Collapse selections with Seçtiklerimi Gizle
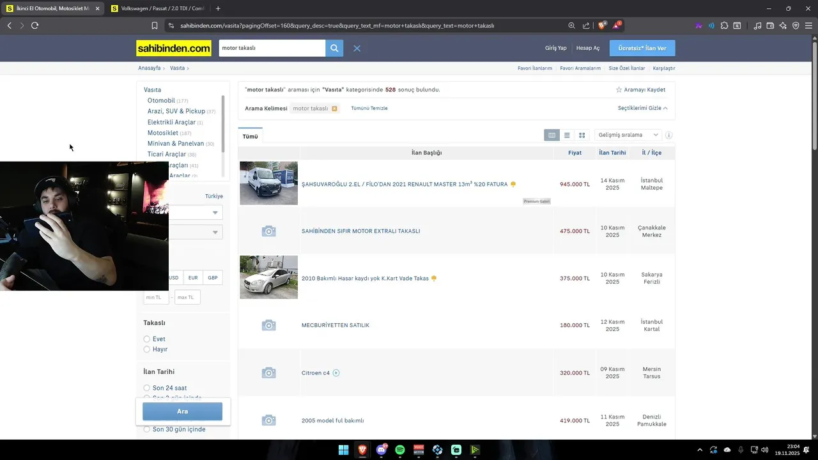This screenshot has width=818, height=460. [643, 108]
